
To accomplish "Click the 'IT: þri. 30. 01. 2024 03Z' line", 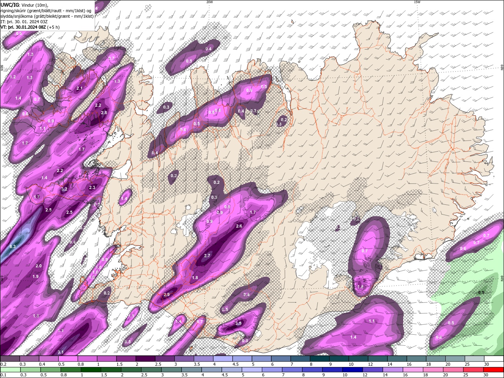I will (24, 22).
